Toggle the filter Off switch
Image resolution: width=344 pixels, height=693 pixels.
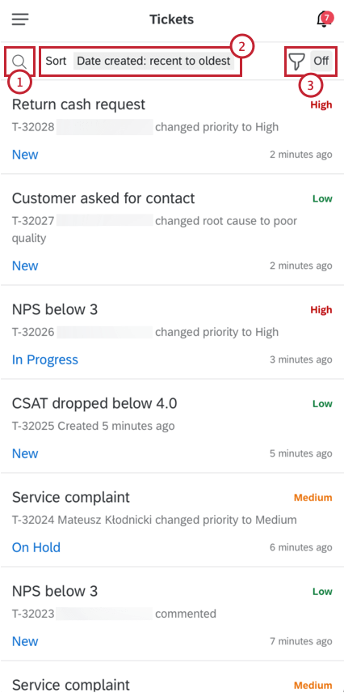(321, 61)
